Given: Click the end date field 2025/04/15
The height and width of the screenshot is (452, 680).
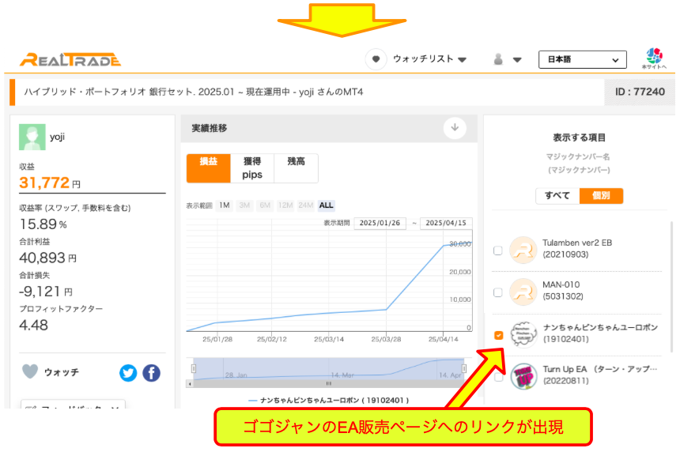Looking at the screenshot, I should pyautogui.click(x=446, y=223).
